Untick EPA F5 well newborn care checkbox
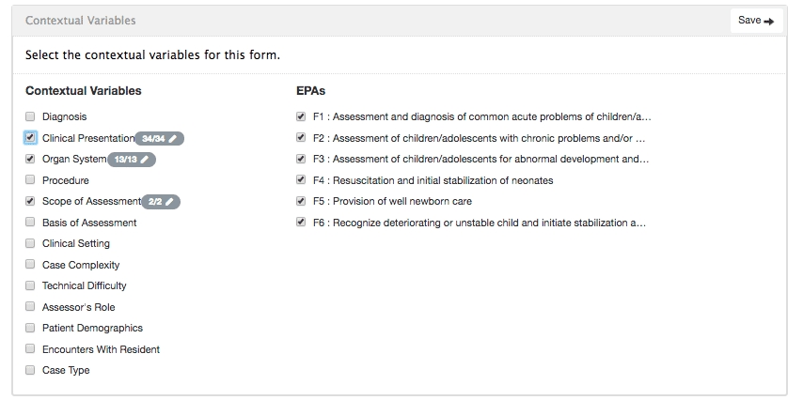Viewport: 803px width, 400px height. pos(300,201)
